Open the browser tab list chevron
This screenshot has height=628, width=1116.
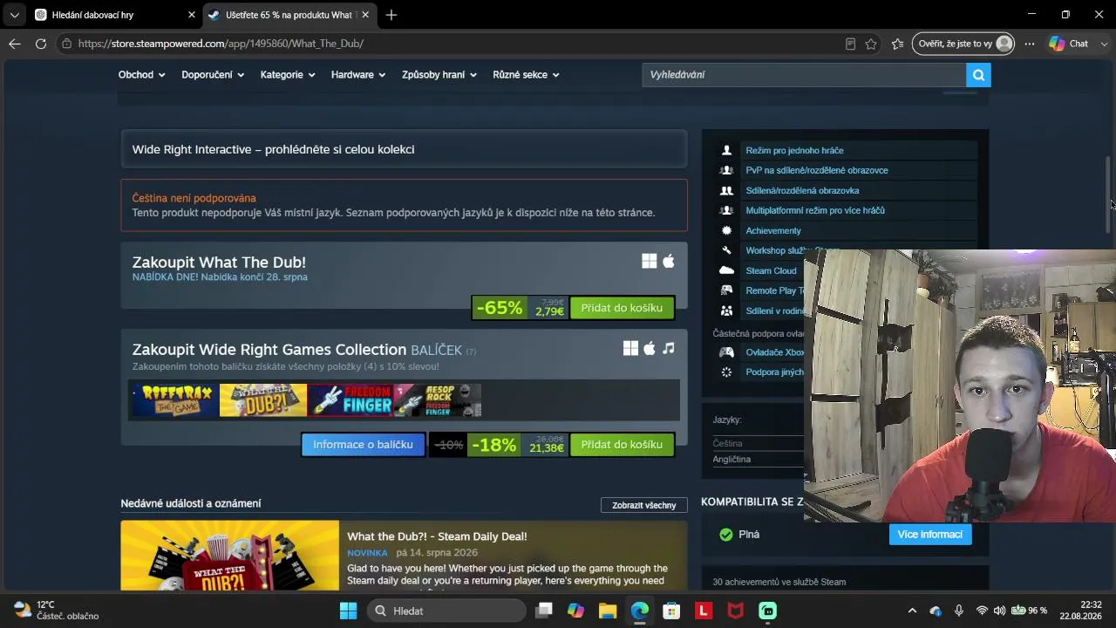[14, 15]
